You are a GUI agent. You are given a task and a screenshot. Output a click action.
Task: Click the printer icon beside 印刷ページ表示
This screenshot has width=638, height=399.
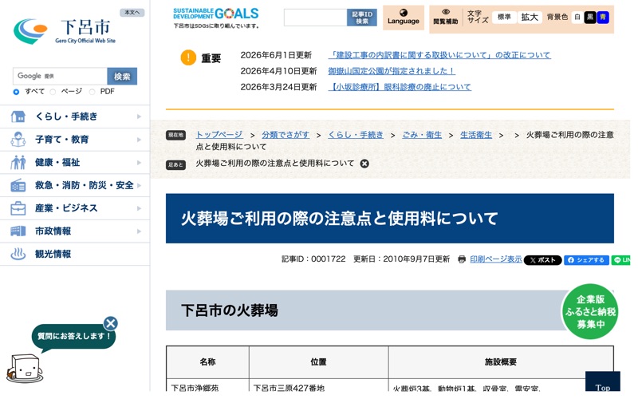pyautogui.click(x=462, y=259)
